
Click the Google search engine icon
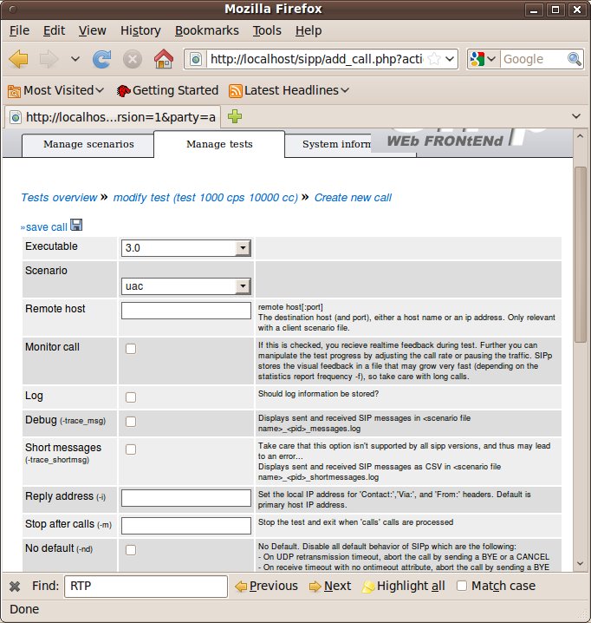tap(477, 59)
